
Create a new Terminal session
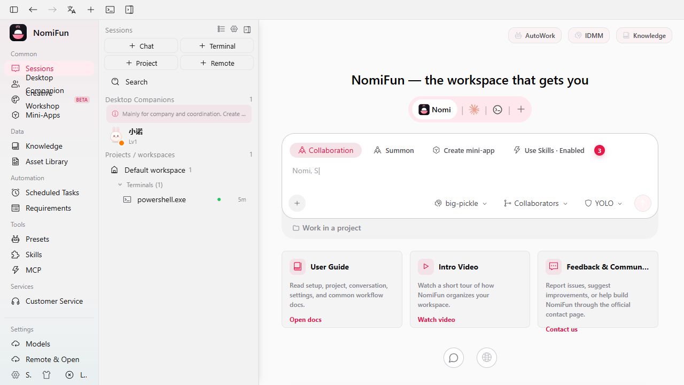(x=217, y=46)
